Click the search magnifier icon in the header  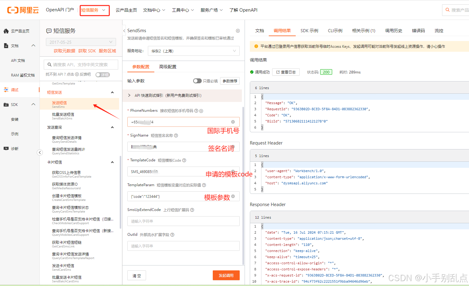point(448,10)
